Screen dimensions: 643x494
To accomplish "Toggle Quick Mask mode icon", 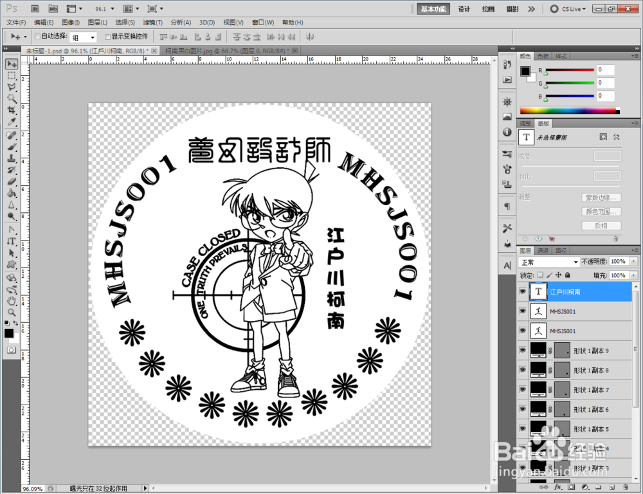I will pos(11,350).
